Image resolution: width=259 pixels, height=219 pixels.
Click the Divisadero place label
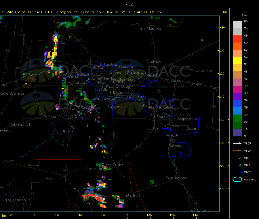(x=62, y=23)
